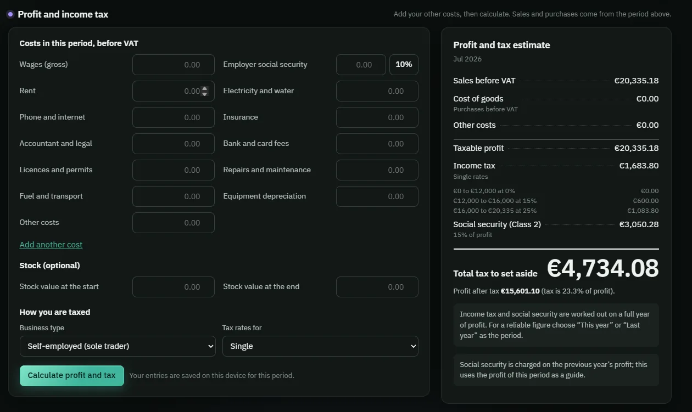
Task: Select the 'Your entries are saved on this device' note
Action: coord(211,376)
